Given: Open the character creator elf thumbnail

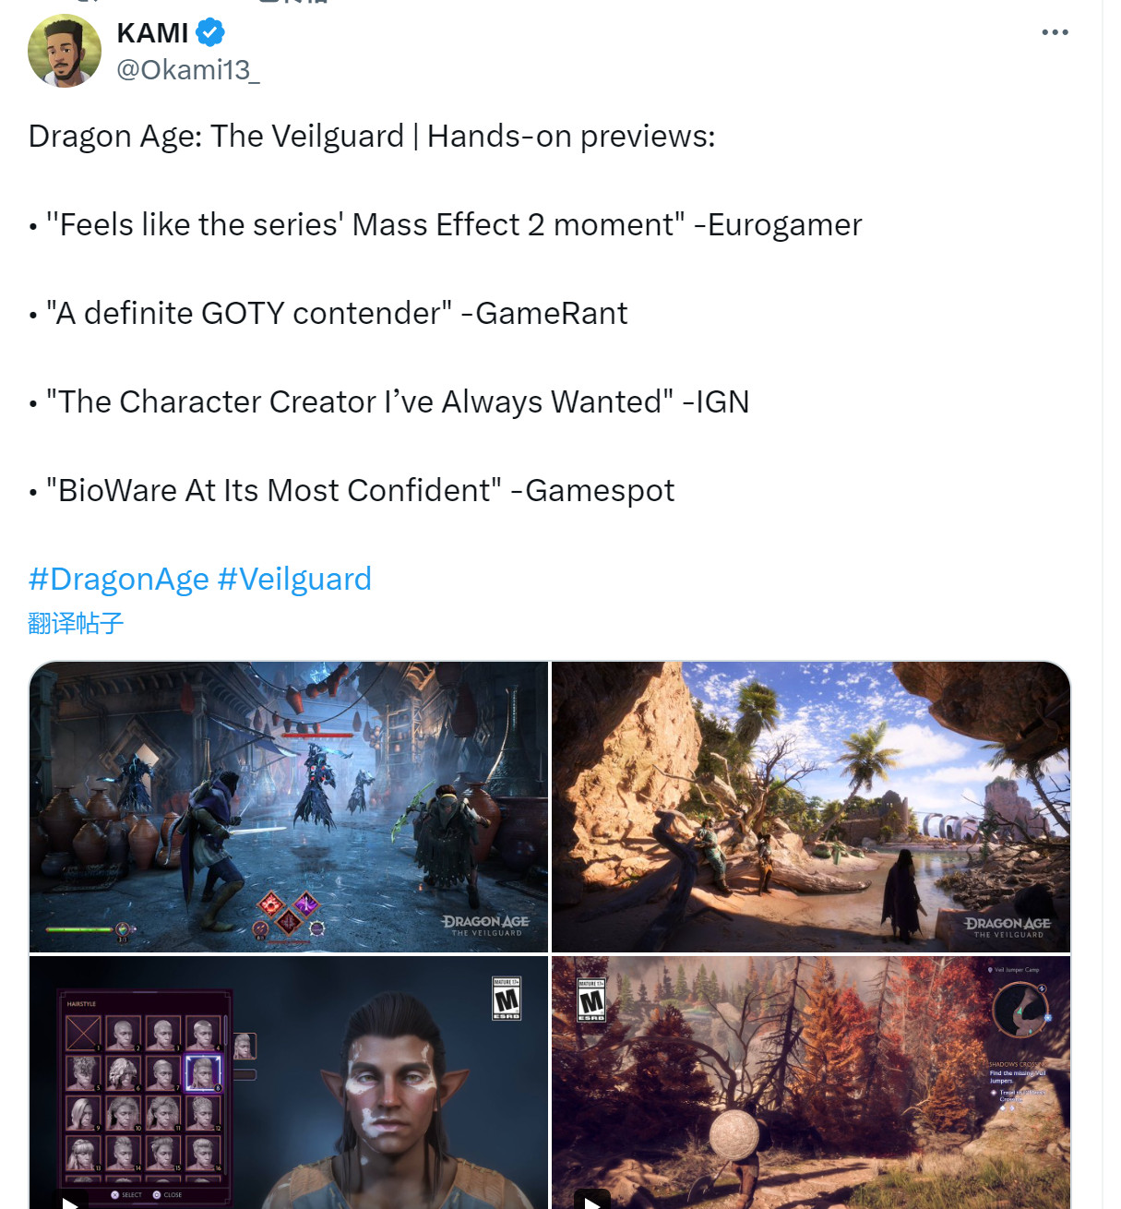Looking at the screenshot, I should (x=289, y=1083).
